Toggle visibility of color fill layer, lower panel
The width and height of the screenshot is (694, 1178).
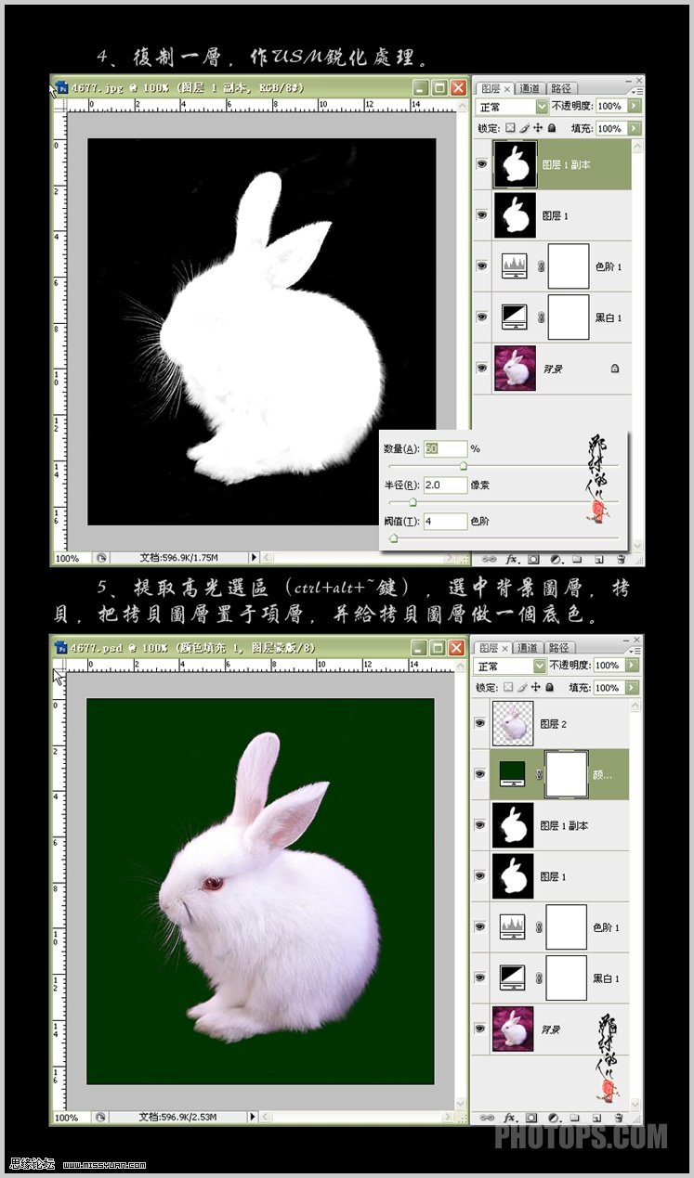481,774
